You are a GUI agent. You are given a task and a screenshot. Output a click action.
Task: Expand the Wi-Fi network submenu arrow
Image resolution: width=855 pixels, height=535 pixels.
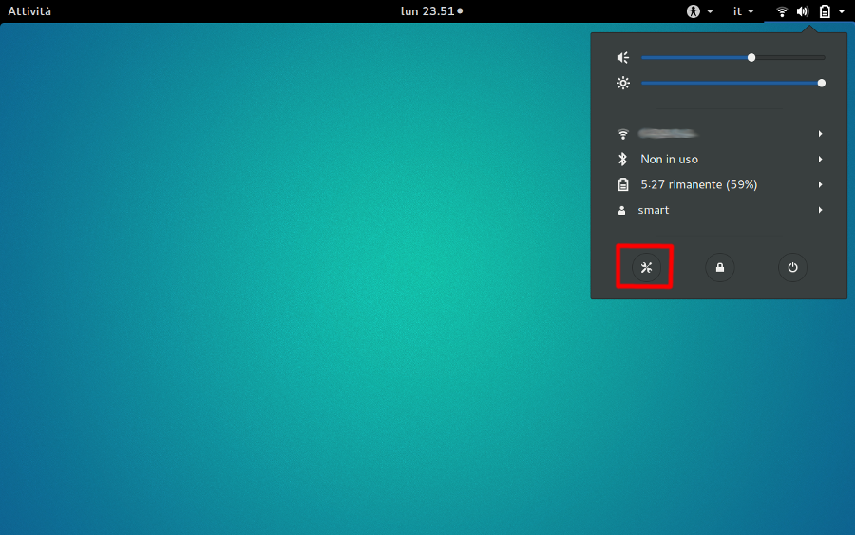[820, 134]
